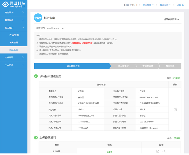This screenshot has width=189, height=155.
Task: Click the edit icon in 营业执照 row
Action: [158, 151]
